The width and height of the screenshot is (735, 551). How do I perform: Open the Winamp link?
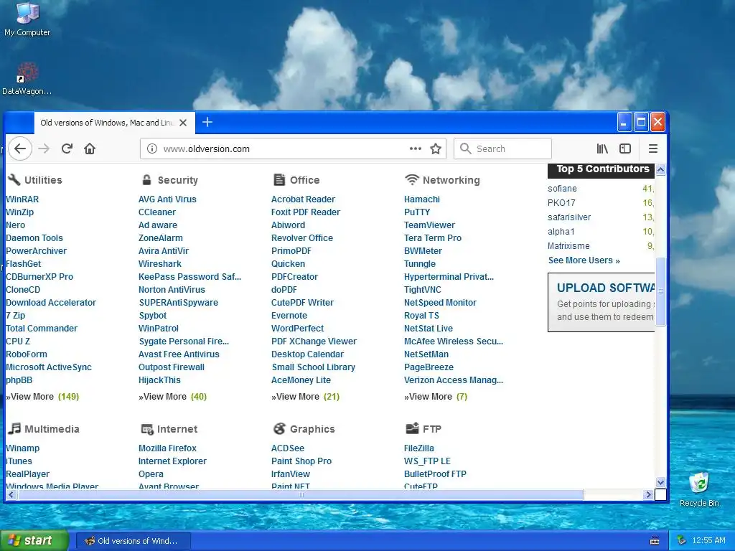[x=22, y=448]
